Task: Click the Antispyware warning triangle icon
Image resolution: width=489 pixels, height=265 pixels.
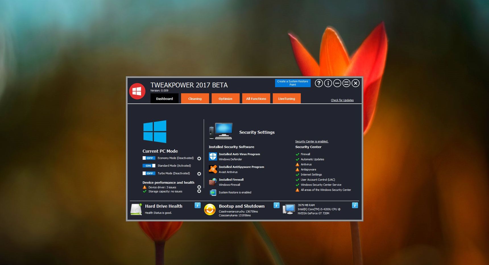Action: 297,169
